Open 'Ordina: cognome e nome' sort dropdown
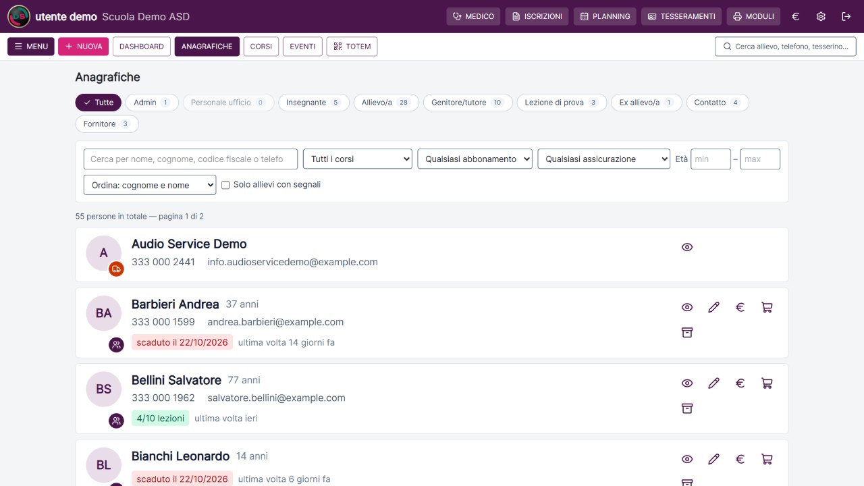 150,185
